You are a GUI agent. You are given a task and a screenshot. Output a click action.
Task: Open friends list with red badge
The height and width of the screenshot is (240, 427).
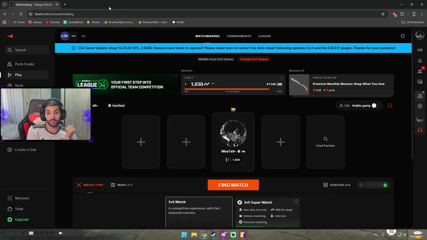[x=420, y=71]
